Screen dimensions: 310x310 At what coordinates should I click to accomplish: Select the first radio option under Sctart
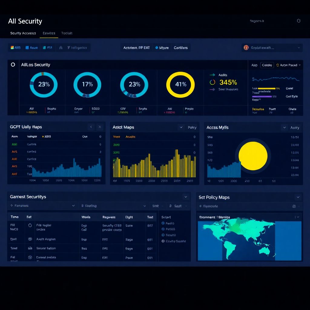[x=163, y=223]
